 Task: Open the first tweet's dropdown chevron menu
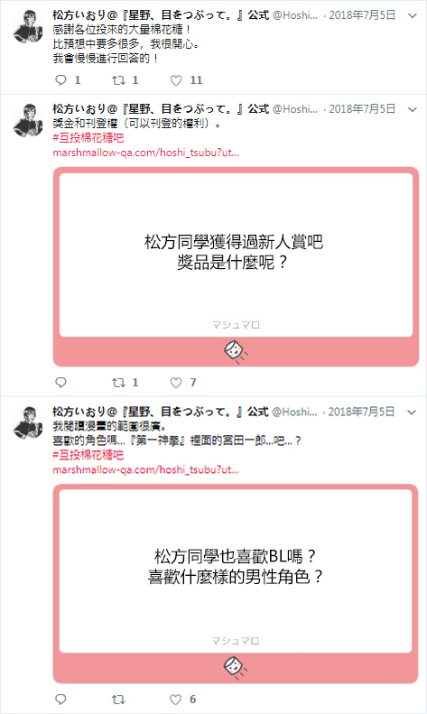point(413,16)
